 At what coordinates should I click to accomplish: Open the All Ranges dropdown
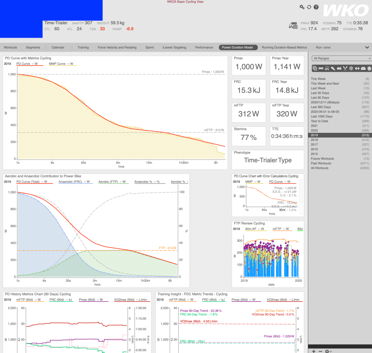coord(342,58)
